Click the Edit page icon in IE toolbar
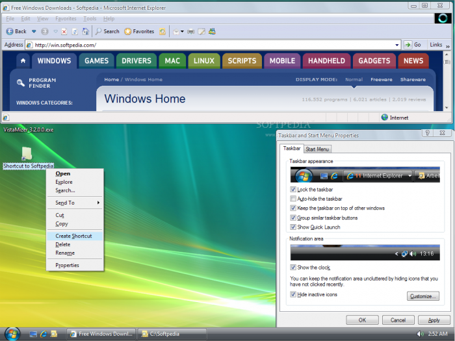455x341 pixels. coord(201,31)
